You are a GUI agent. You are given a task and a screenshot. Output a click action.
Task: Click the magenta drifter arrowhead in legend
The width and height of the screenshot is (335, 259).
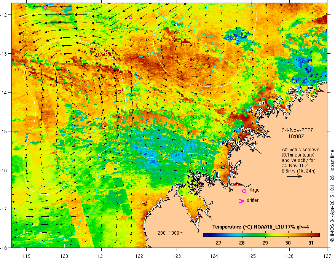(x=242, y=201)
